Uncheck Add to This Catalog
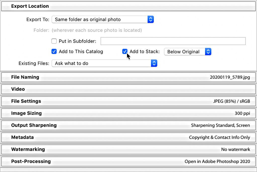The image size is (257, 172). click(54, 51)
